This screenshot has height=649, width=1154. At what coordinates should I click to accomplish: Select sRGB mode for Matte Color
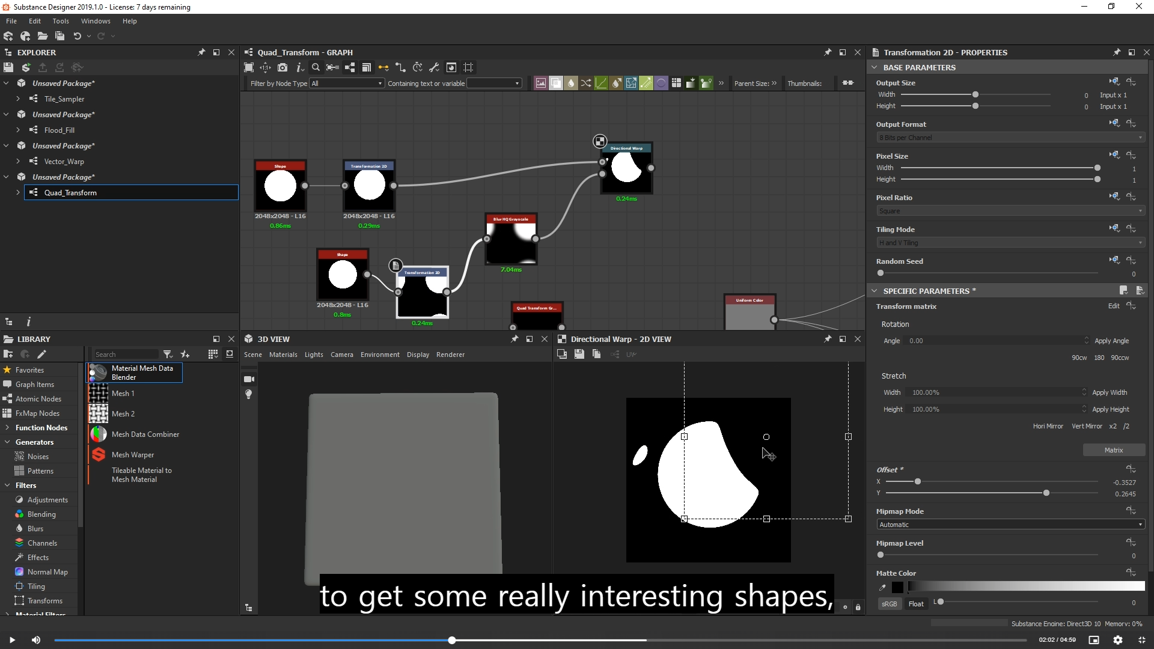pyautogui.click(x=889, y=604)
